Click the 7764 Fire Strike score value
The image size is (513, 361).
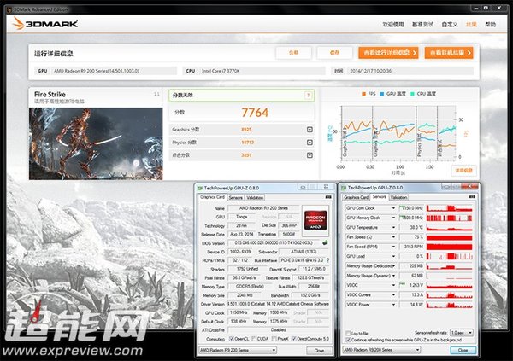click(x=255, y=113)
